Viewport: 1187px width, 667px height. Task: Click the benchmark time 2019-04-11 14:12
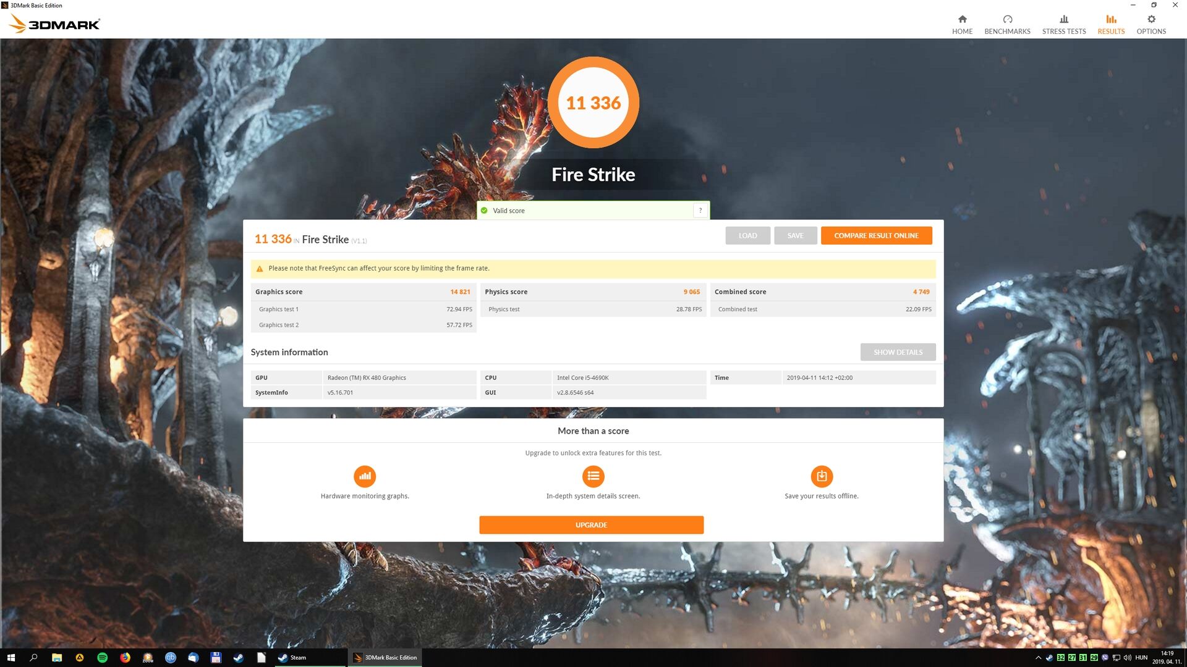click(x=819, y=378)
